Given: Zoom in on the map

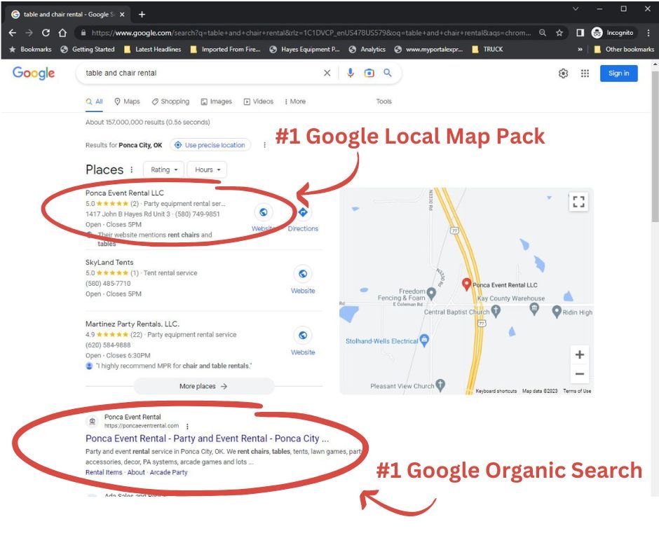Looking at the screenshot, I should point(580,354).
